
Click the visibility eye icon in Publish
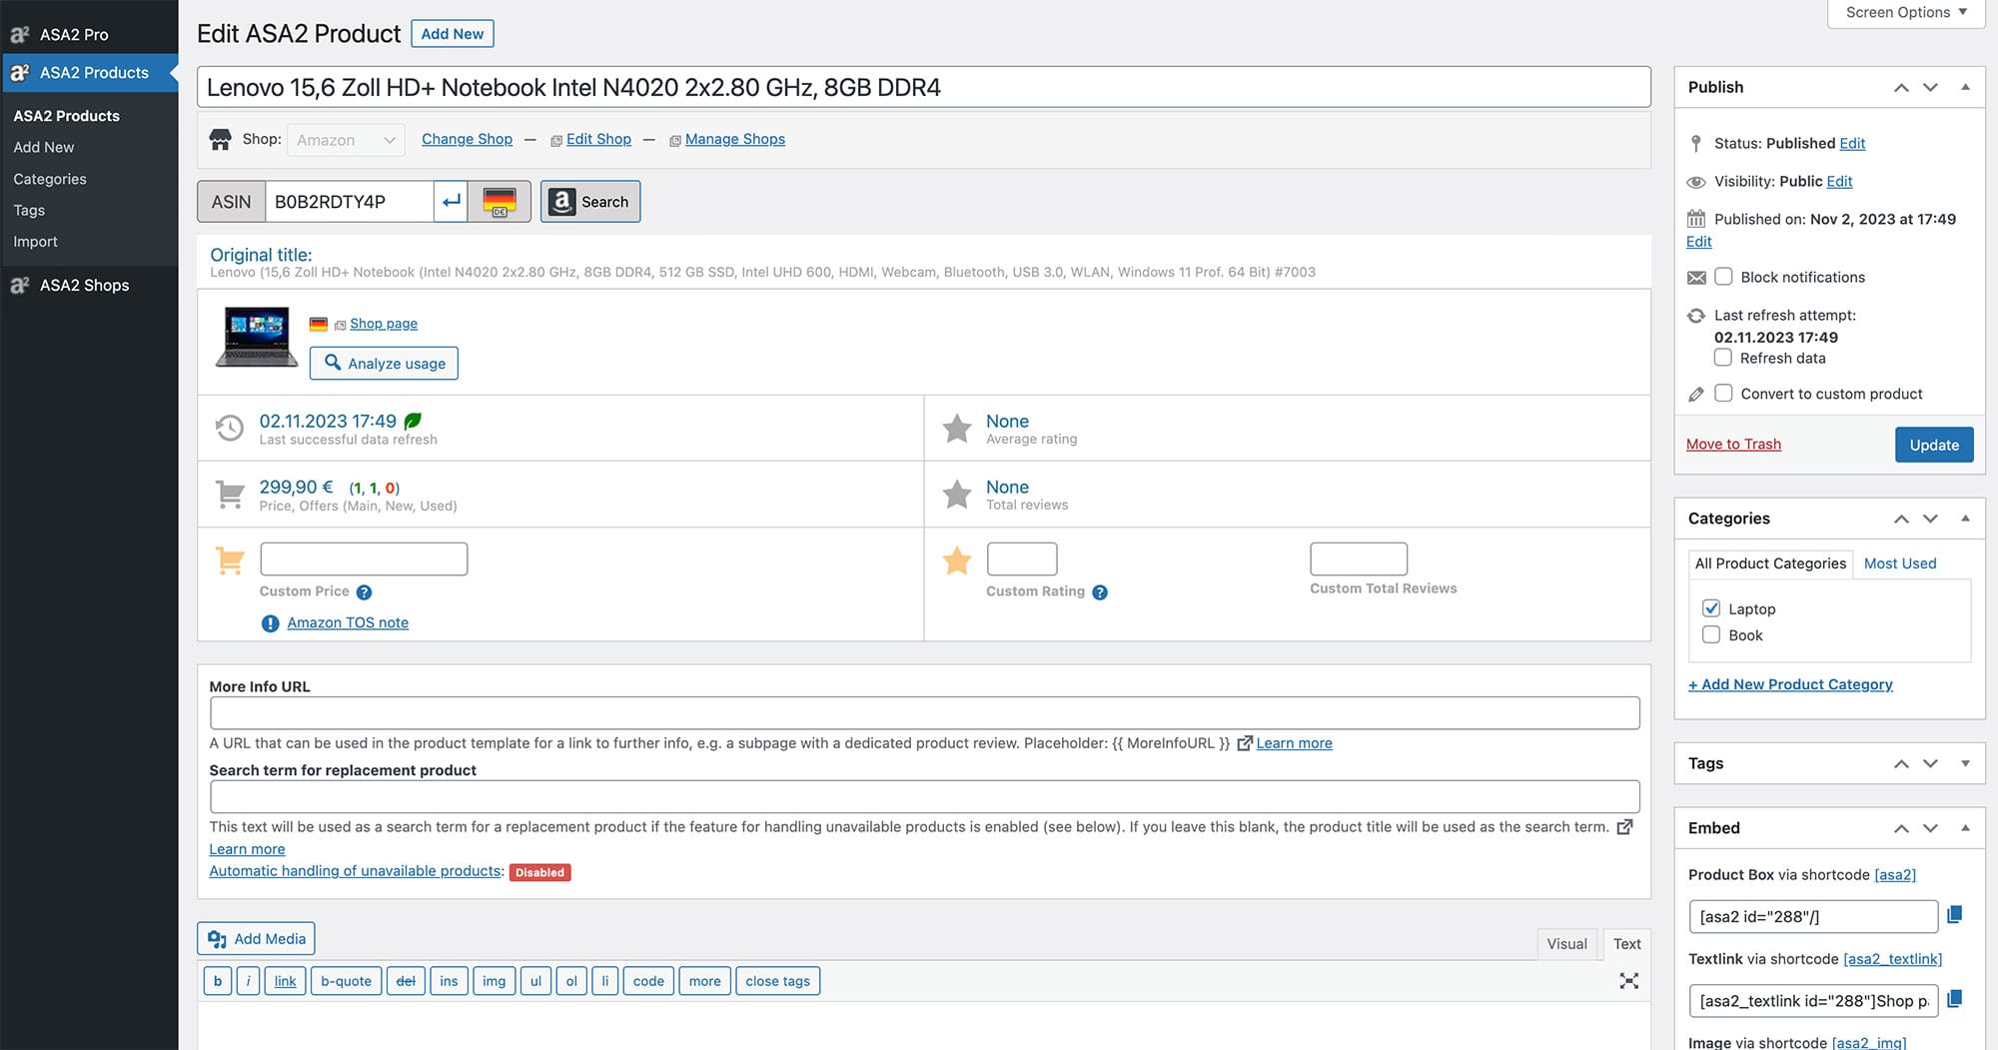1696,182
